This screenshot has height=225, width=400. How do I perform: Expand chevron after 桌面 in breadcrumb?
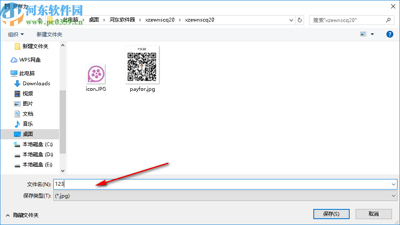click(104, 20)
